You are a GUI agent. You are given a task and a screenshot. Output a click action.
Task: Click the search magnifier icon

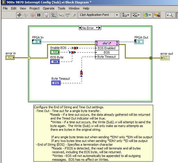pos(170,15)
